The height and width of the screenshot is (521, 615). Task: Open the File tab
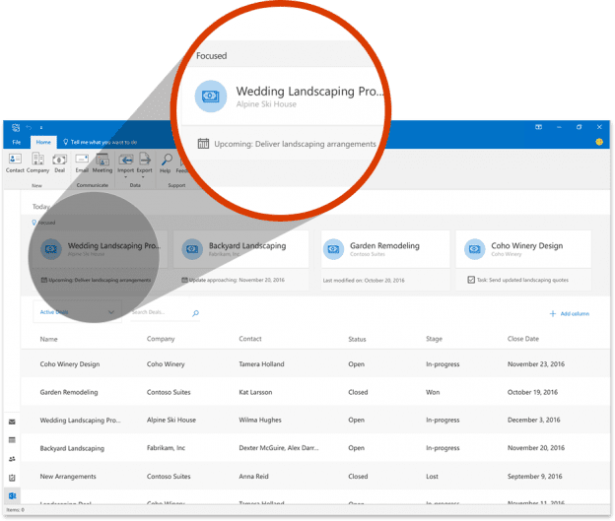[17, 142]
